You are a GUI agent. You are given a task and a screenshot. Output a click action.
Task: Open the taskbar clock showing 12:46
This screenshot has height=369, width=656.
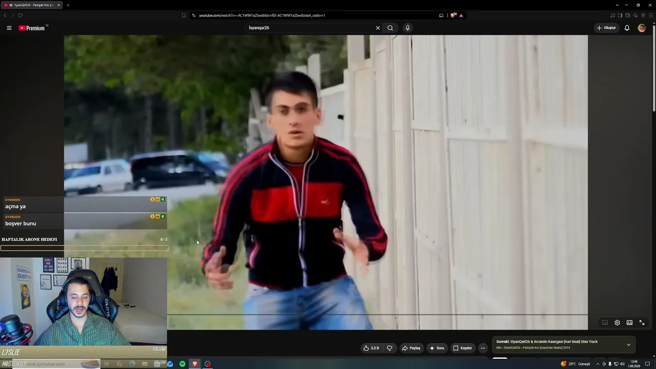[x=634, y=364]
